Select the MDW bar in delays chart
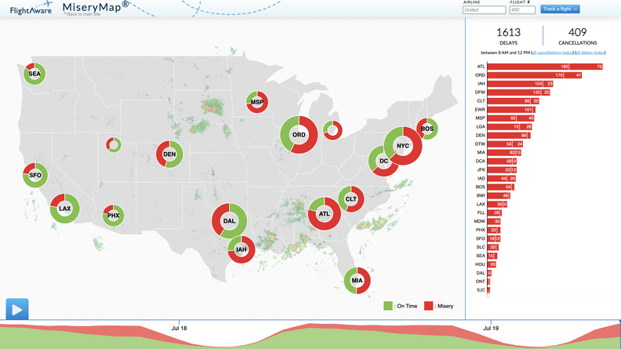 point(494,221)
